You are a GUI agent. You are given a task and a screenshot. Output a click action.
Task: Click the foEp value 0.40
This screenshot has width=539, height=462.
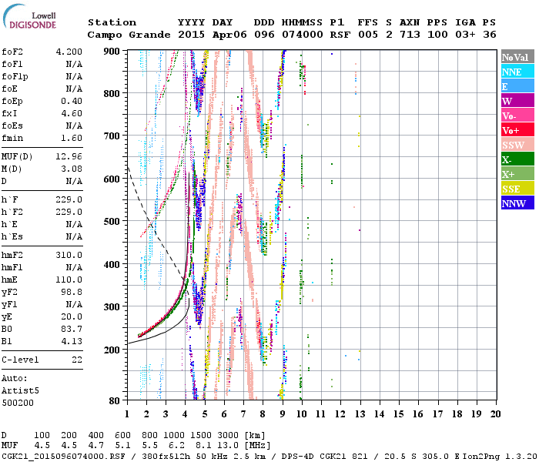[72, 101]
